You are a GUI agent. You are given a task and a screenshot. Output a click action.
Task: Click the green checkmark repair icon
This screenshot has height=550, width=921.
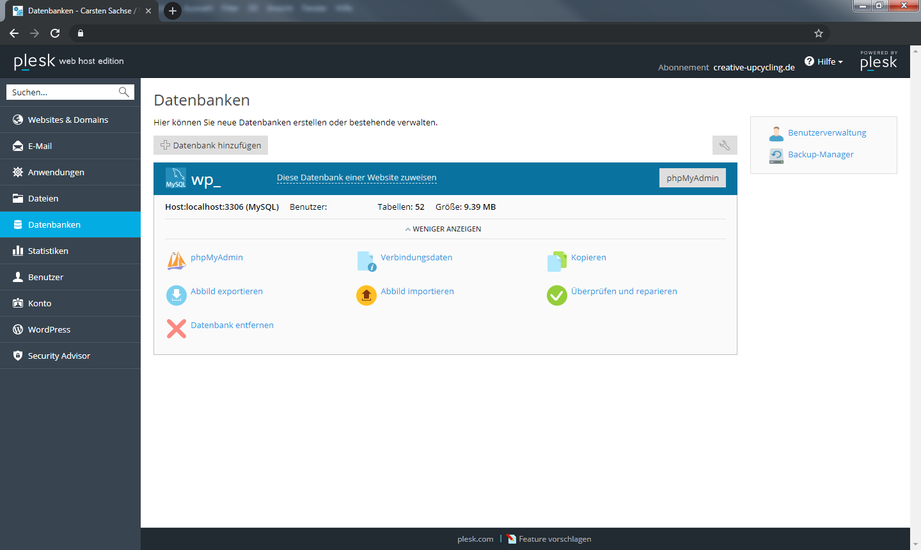pyautogui.click(x=557, y=295)
